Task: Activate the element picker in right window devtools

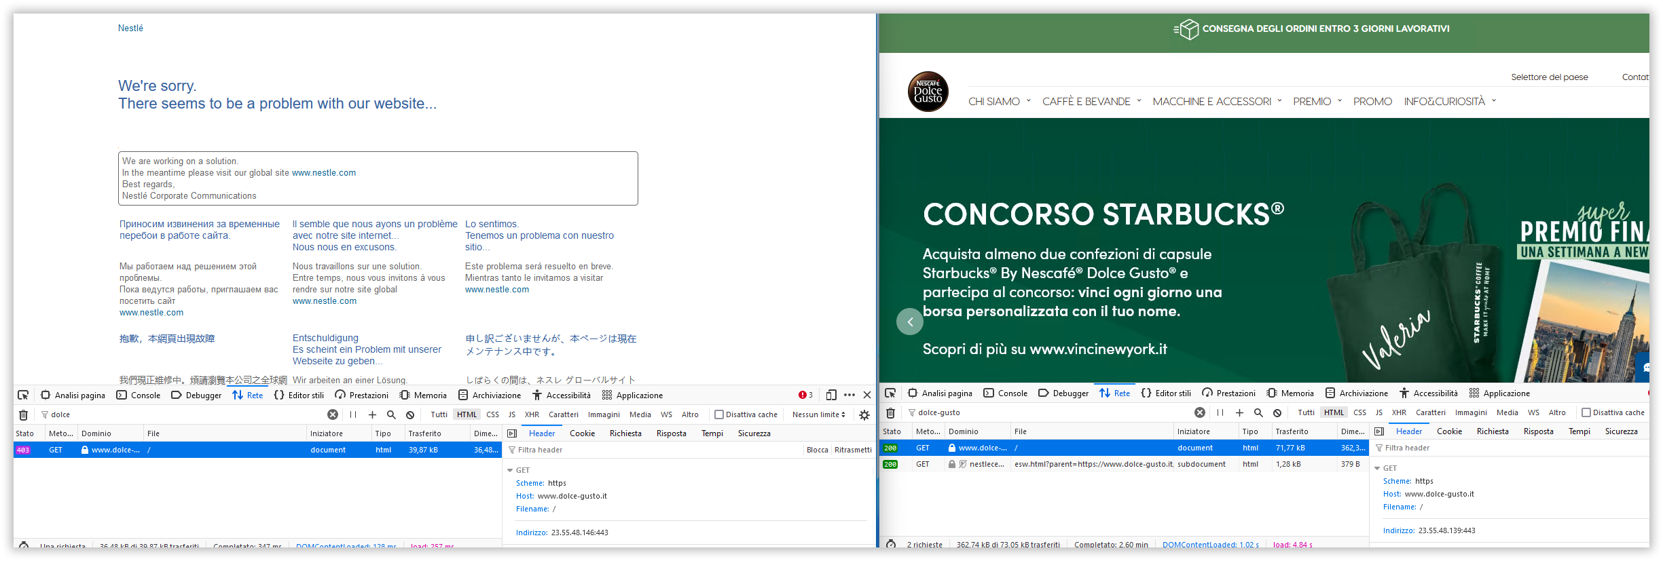Action: (890, 393)
